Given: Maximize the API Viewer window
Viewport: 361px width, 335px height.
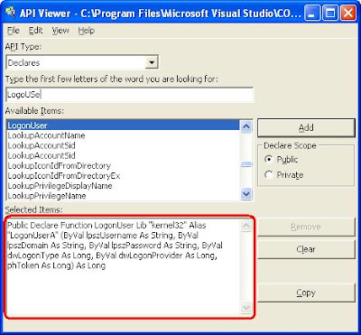Looking at the screenshot, I should click(330, 14).
